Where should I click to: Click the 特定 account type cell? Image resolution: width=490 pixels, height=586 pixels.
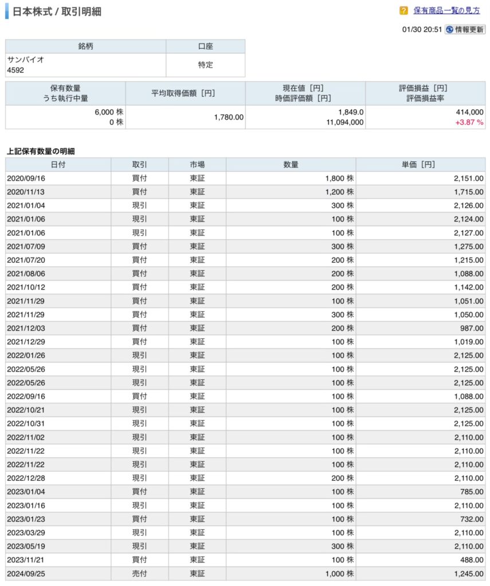tap(205, 65)
